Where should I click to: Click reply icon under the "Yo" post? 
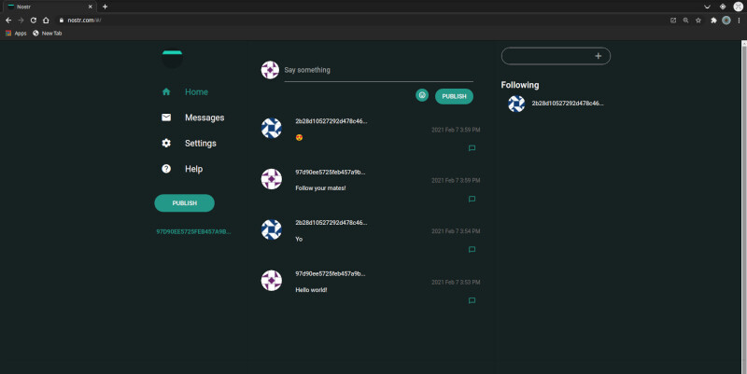click(x=472, y=249)
